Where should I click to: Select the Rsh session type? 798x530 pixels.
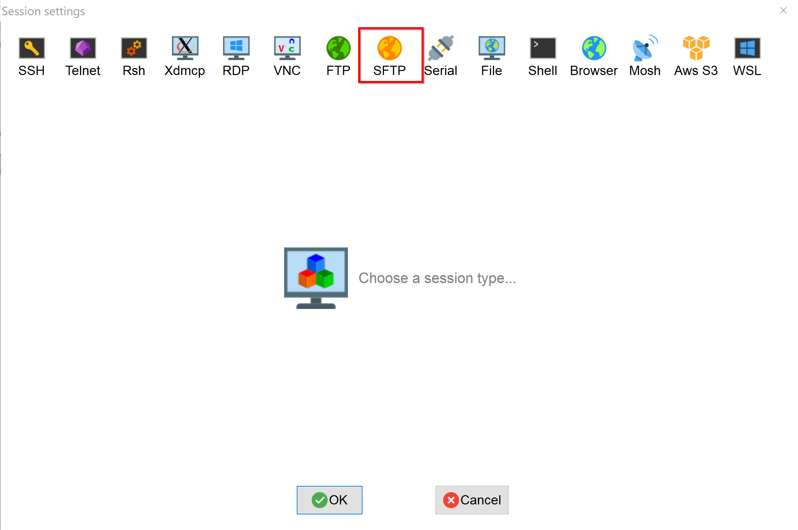pos(132,53)
